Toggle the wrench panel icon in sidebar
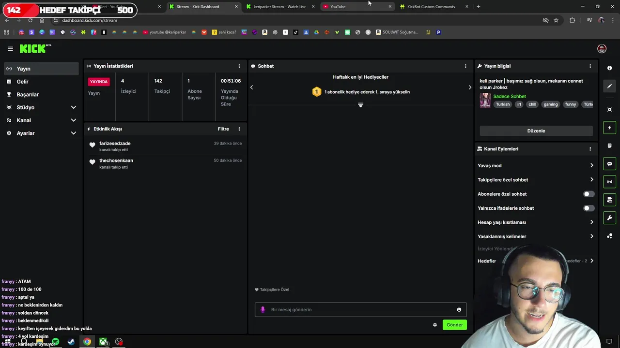Viewport: 620px width, 348px height. pos(609,217)
